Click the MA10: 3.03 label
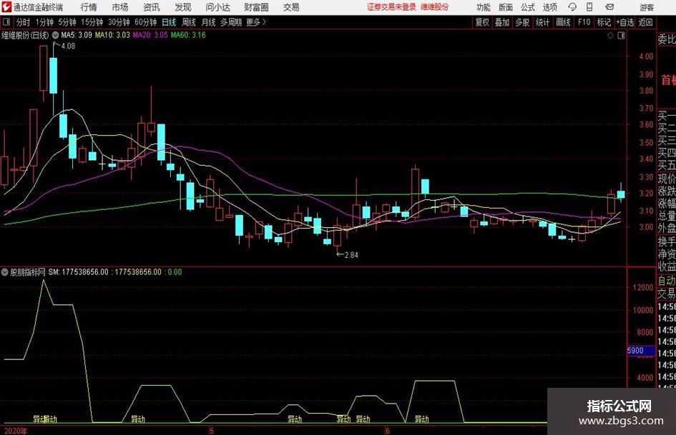Screen dimensions: 676x435 pos(112,35)
